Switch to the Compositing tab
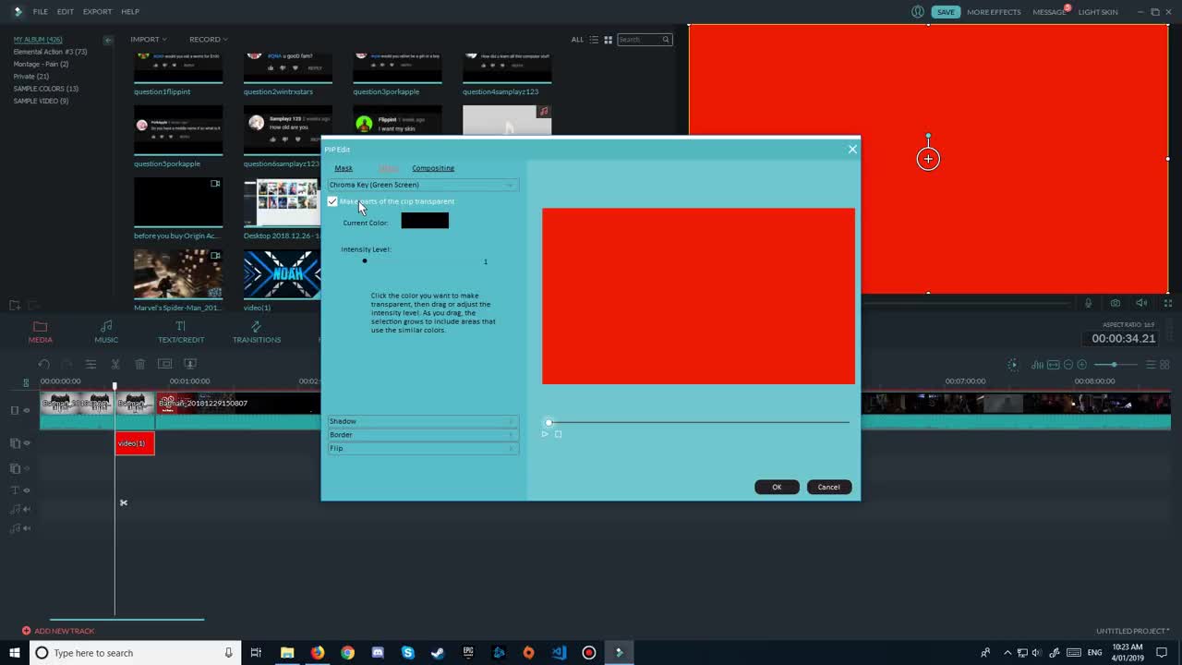 [433, 168]
